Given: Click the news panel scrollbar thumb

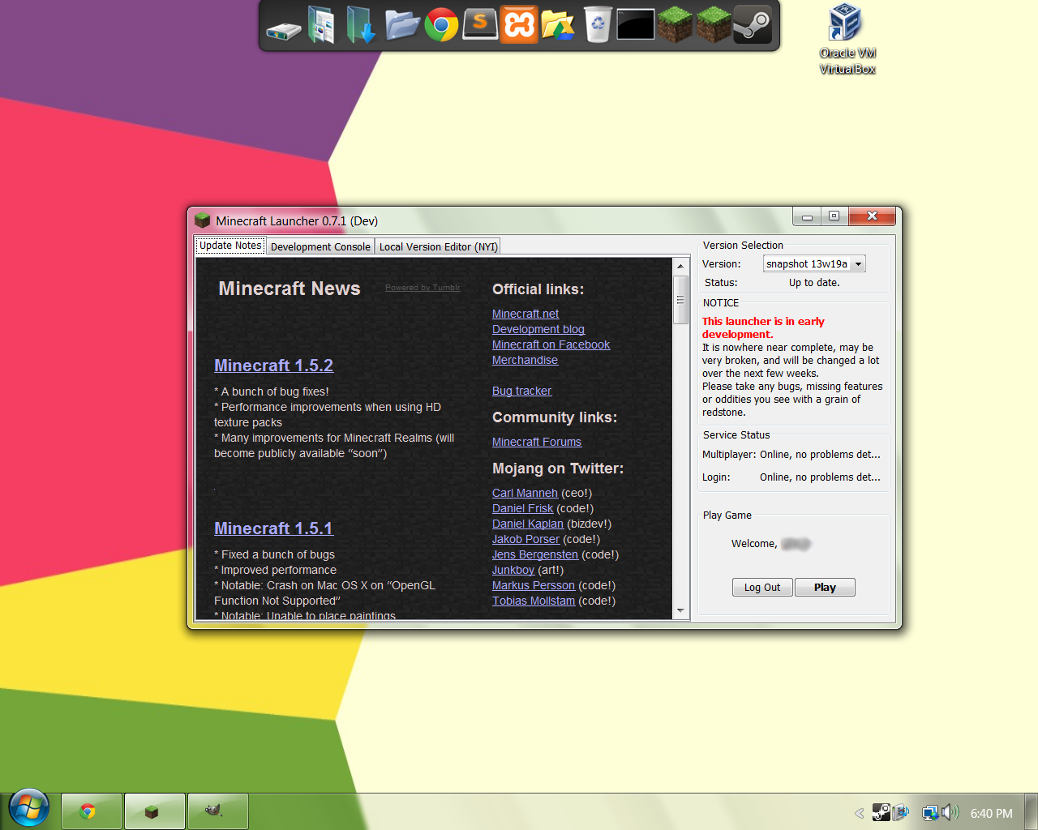Looking at the screenshot, I should pos(681,299).
